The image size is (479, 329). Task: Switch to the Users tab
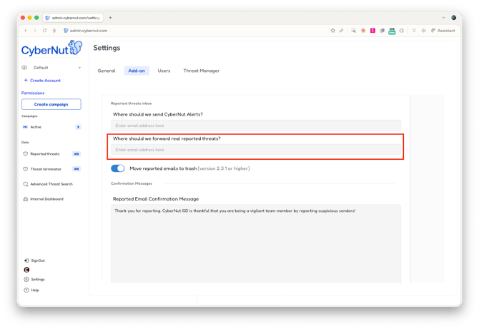coord(164,71)
